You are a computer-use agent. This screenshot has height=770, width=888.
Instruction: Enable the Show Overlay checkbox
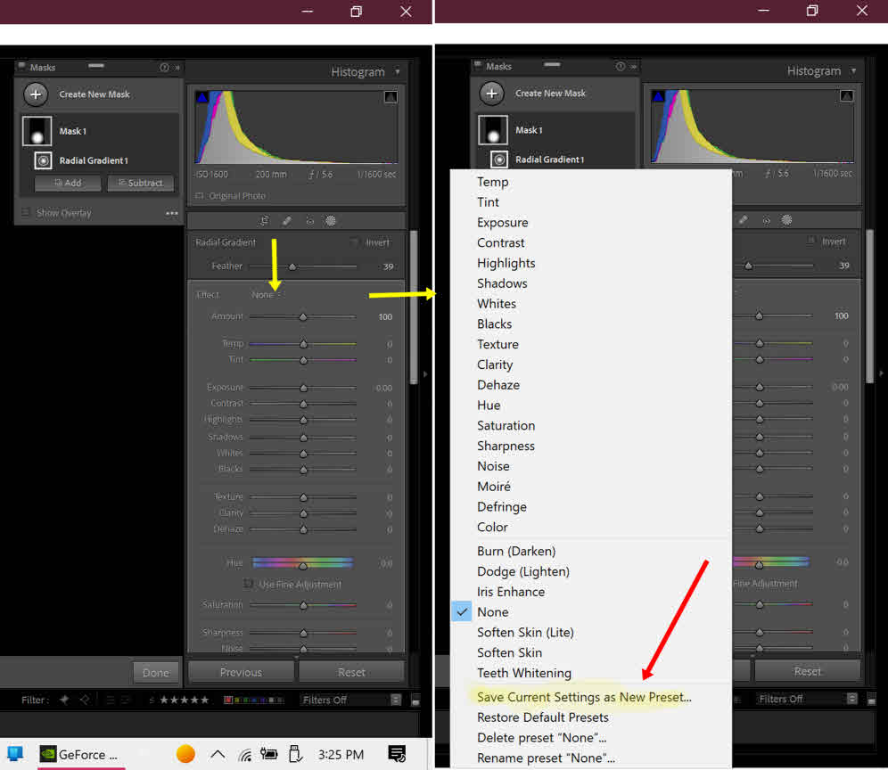point(26,213)
